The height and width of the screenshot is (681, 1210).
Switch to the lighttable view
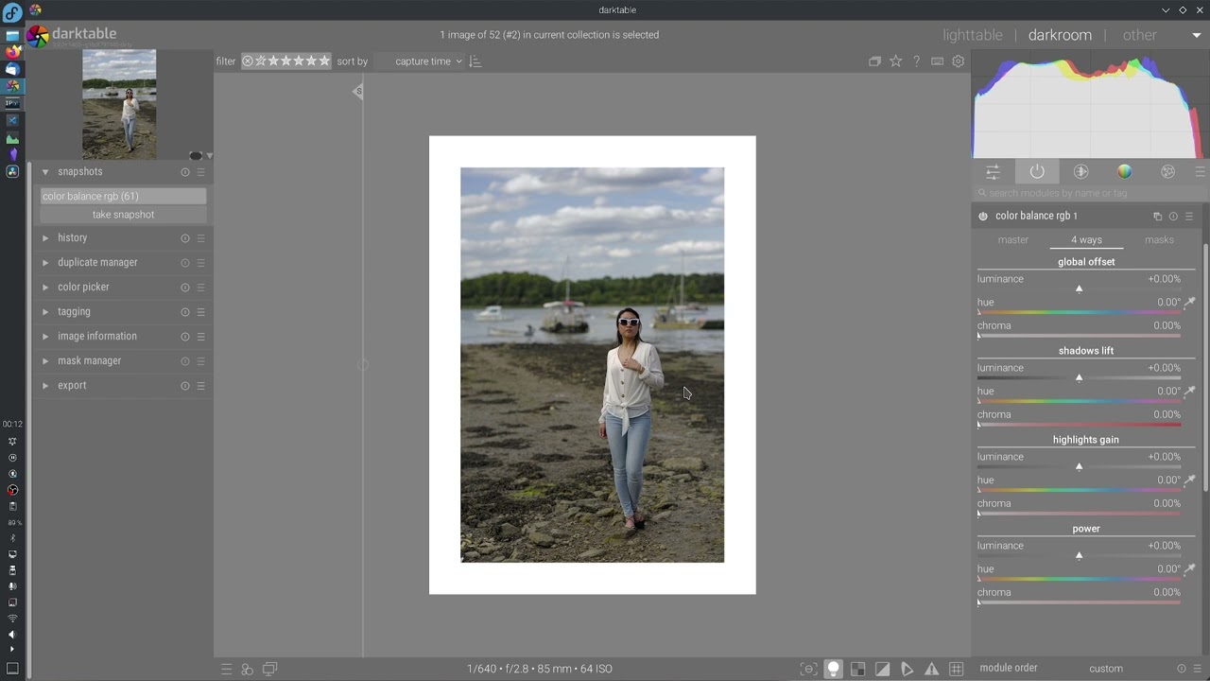click(972, 35)
